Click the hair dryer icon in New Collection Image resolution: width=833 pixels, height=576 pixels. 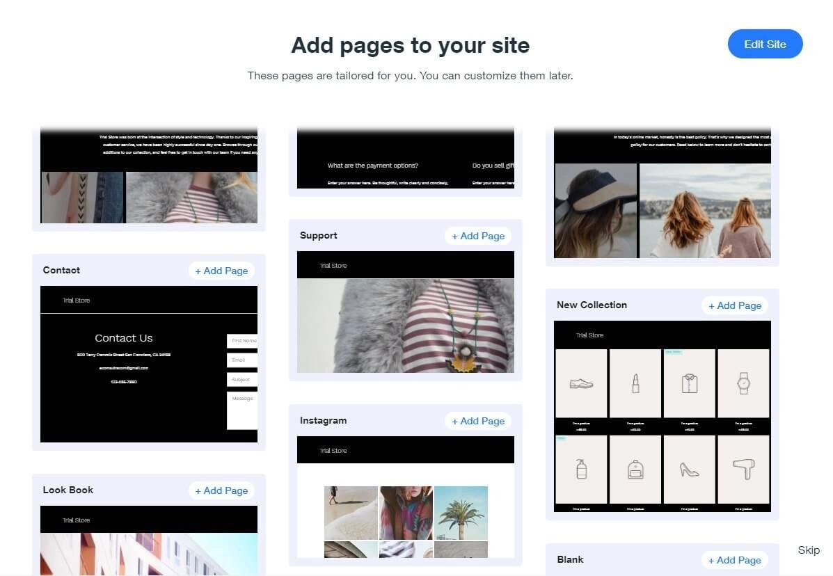743,467
